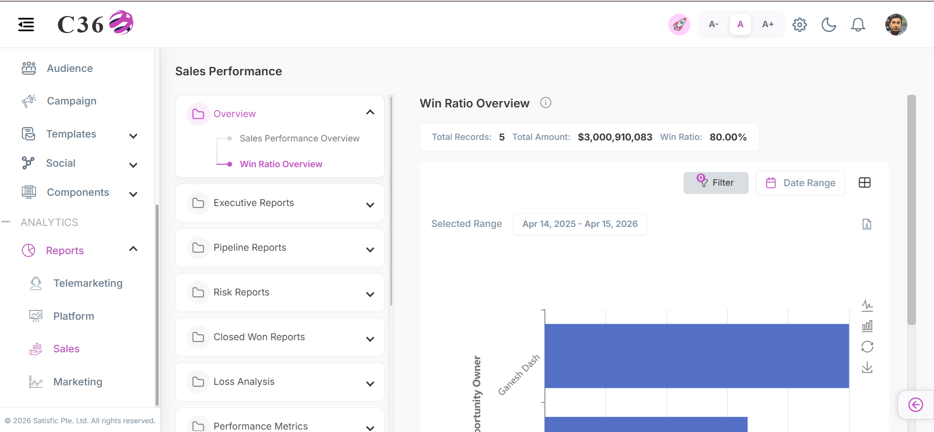The width and height of the screenshot is (934, 432).
Task: Click the Loss Analysis folder icon
Action: click(x=198, y=382)
